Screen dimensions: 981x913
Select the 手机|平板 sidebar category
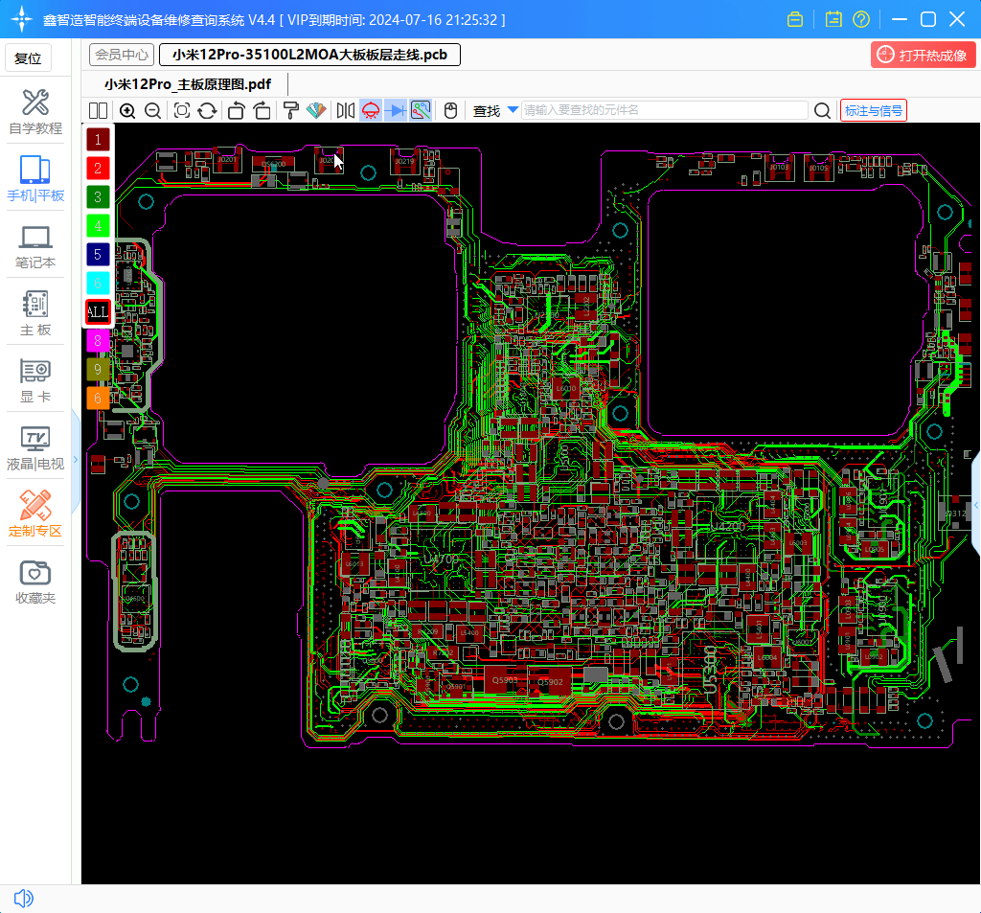coord(35,179)
